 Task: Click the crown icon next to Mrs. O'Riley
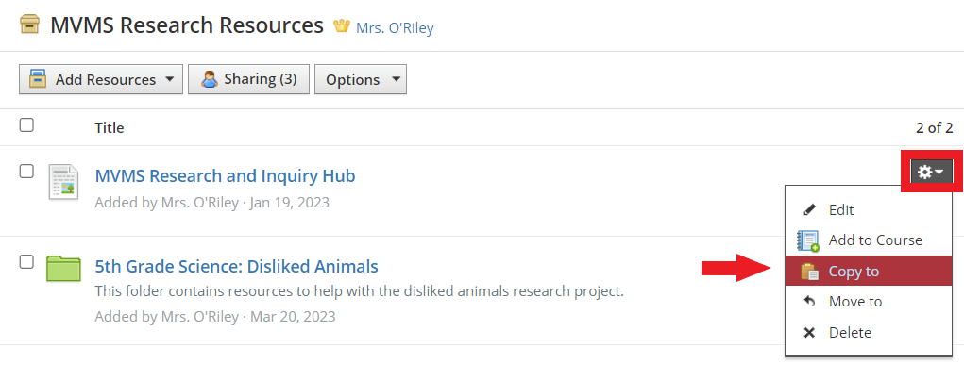click(341, 25)
